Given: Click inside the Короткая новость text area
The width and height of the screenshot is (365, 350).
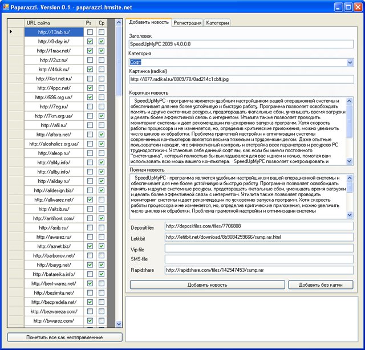Looking at the screenshot, I should tap(237, 131).
